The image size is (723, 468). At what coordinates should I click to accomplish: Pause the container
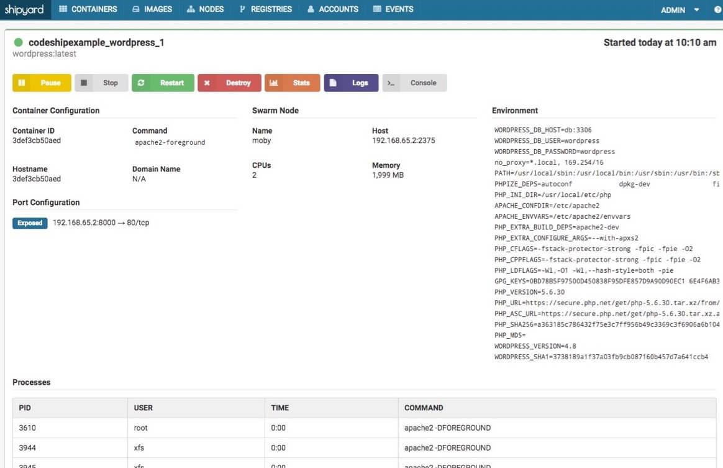[x=42, y=83]
